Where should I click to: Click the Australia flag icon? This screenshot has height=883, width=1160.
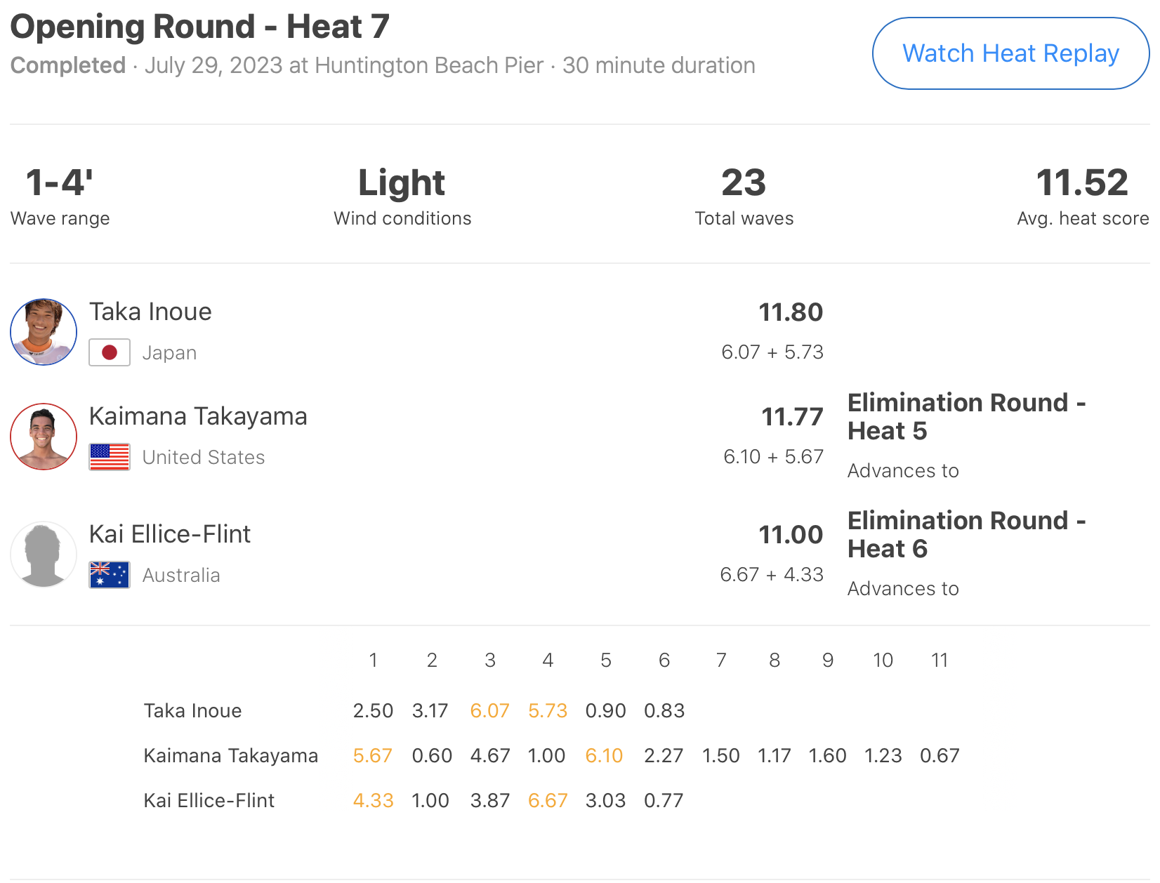[110, 575]
